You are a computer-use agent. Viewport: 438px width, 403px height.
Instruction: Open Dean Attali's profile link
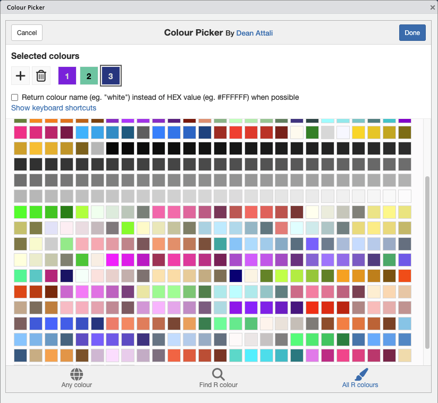click(x=254, y=33)
